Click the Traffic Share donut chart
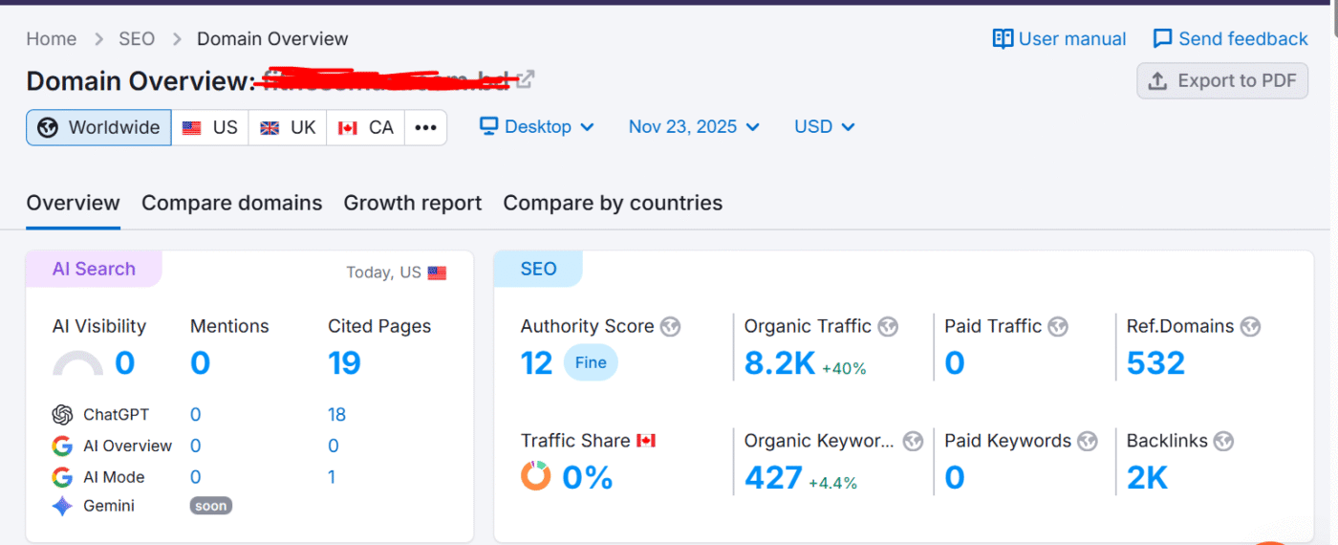Screen dimensions: 1338x545 [535, 476]
